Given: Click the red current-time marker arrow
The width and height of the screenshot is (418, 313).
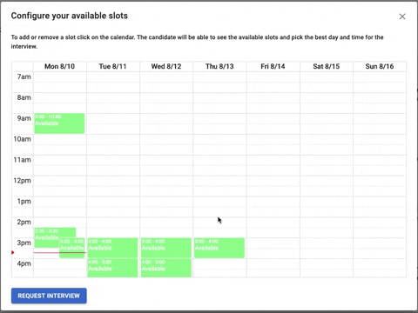Looking at the screenshot, I should tap(13, 253).
